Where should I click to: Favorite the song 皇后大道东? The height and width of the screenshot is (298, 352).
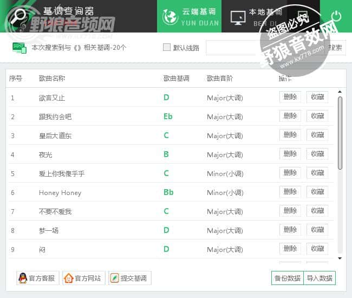click(x=317, y=135)
